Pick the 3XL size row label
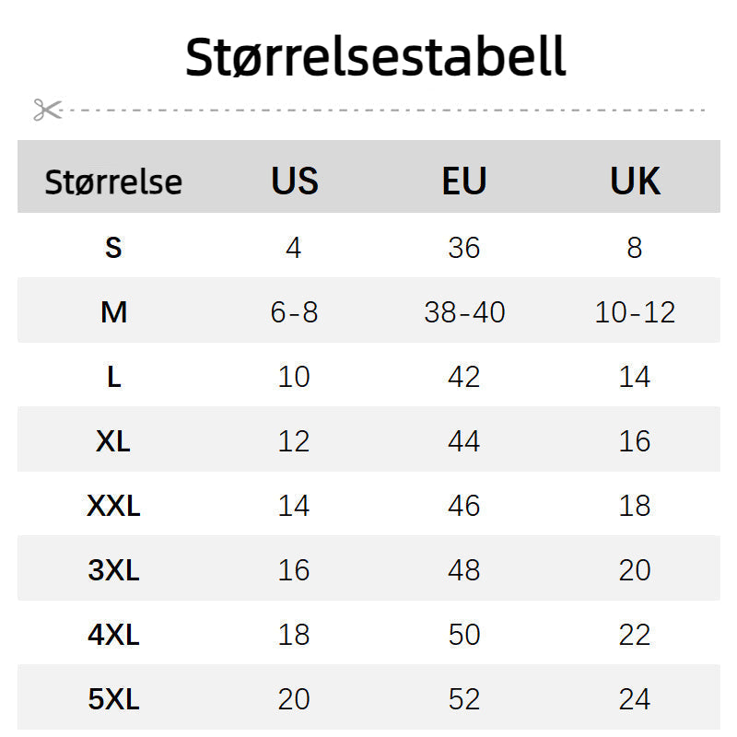Image resolution: width=737 pixels, height=737 pixels. point(113,570)
